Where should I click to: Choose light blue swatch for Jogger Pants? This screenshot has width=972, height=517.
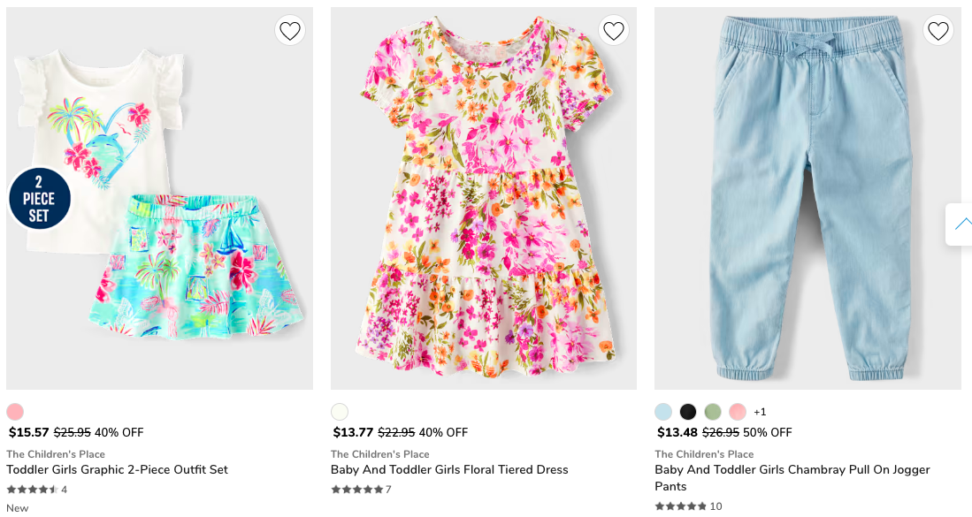(x=663, y=412)
